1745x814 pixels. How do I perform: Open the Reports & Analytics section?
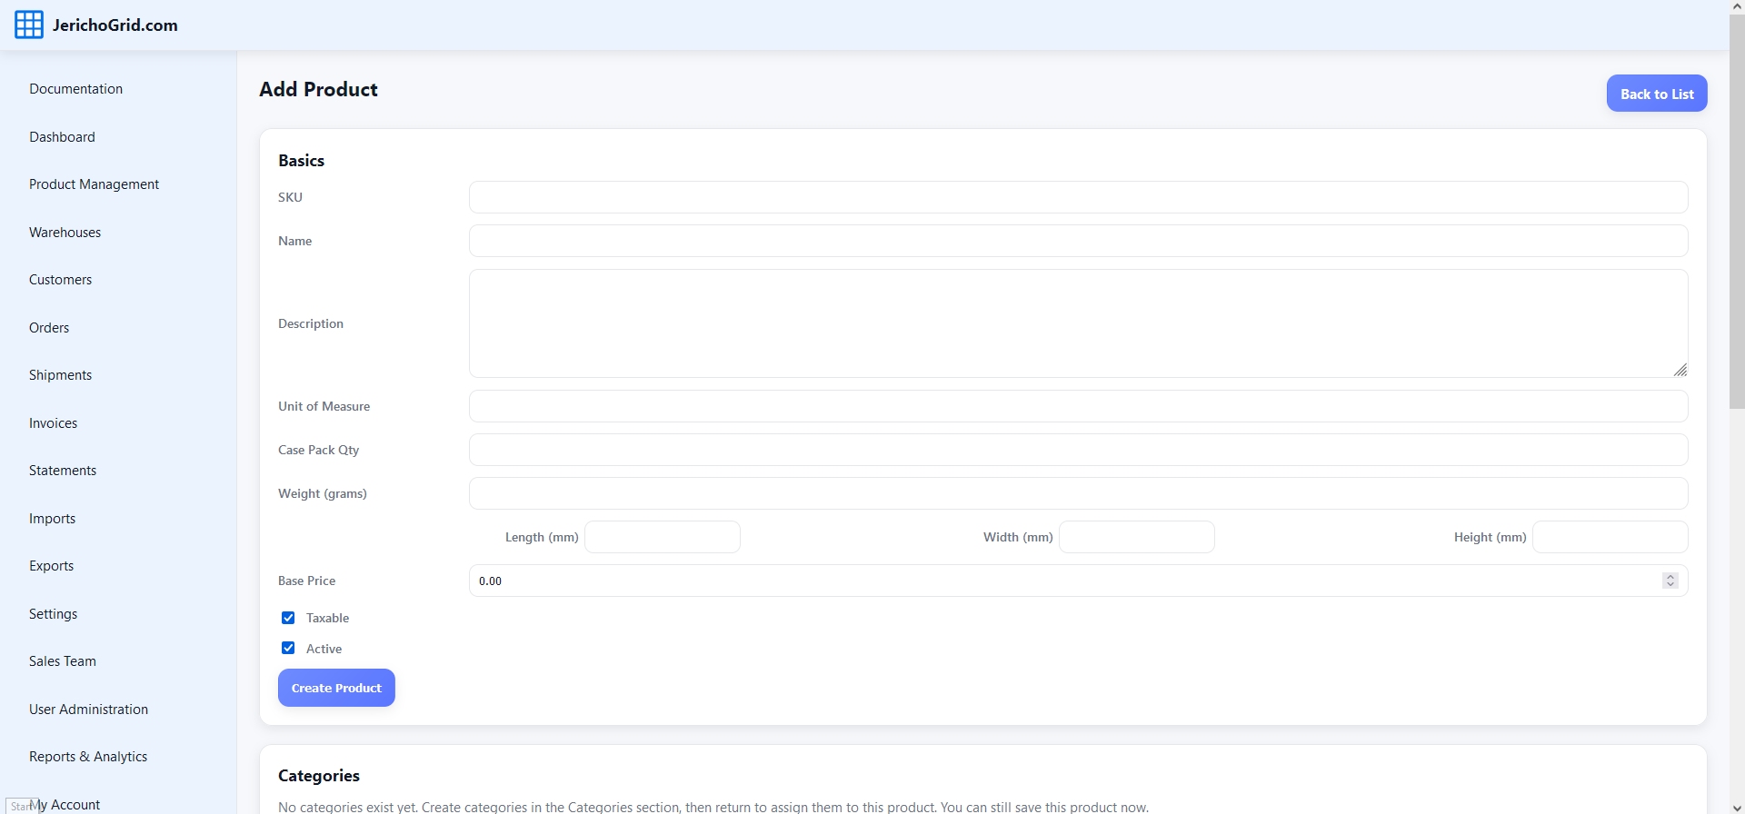click(88, 757)
